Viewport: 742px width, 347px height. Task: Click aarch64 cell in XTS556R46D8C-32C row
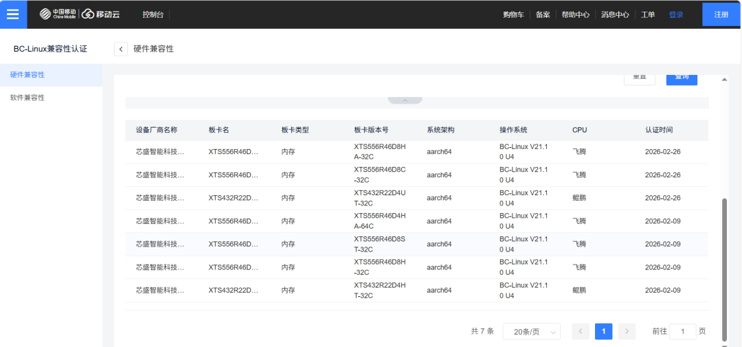[439, 175]
